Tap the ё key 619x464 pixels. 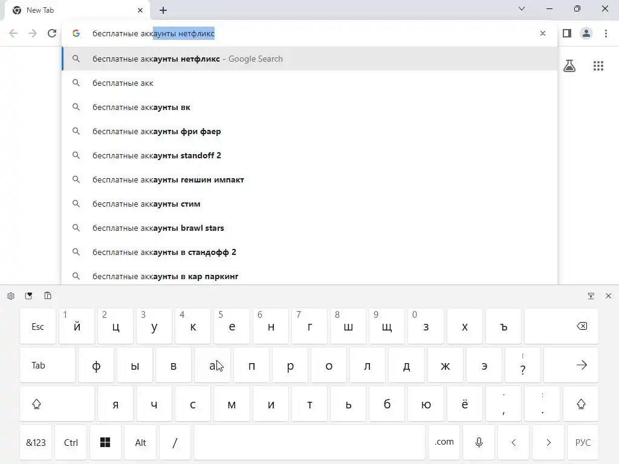click(465, 404)
